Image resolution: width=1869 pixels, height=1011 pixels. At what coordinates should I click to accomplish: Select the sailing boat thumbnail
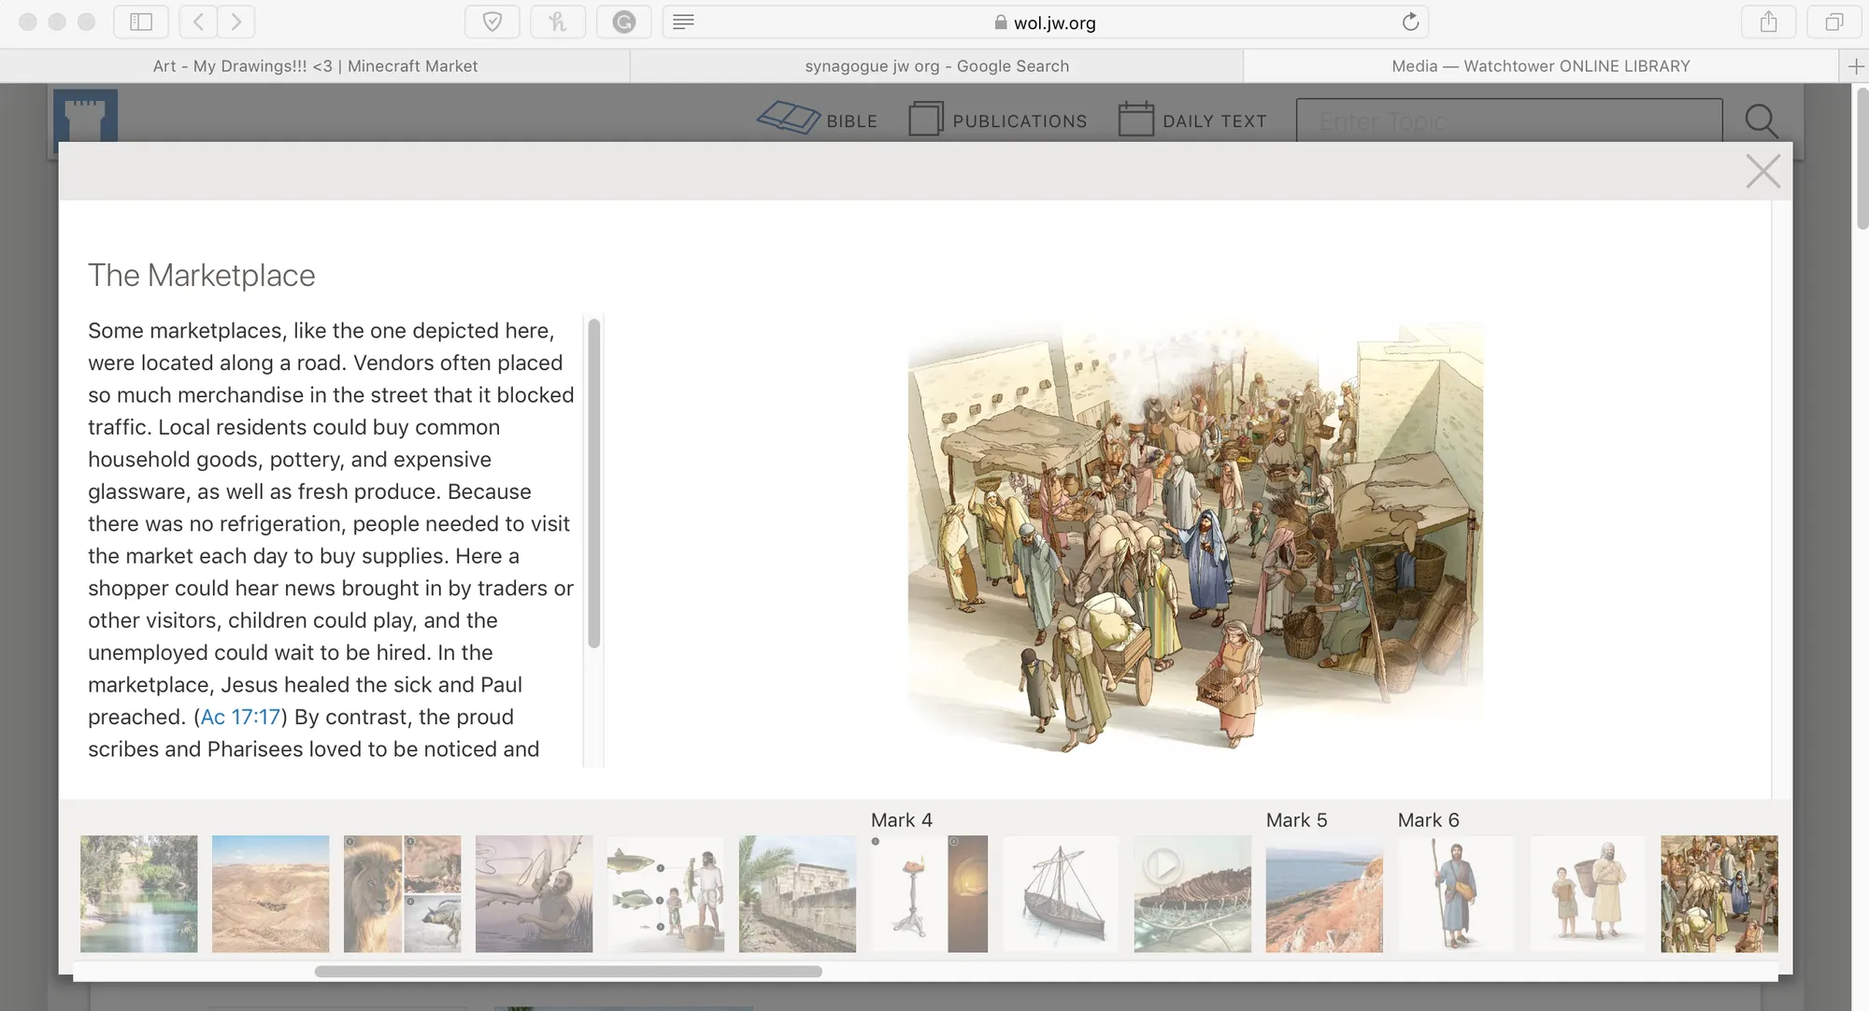1061,894
